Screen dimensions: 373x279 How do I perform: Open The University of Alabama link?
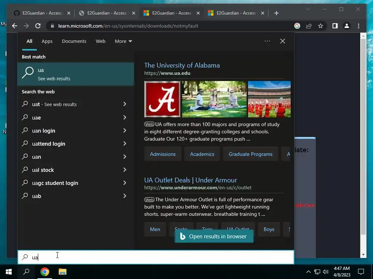pos(182,65)
